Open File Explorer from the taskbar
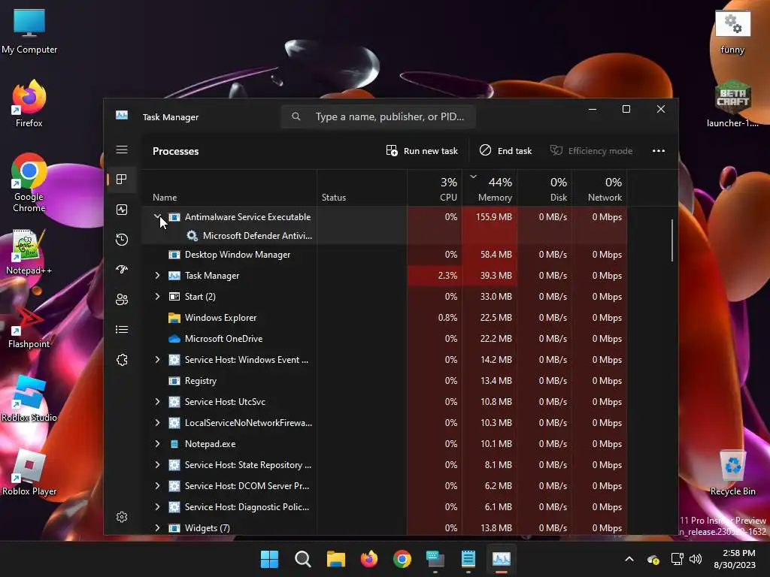This screenshot has width=770, height=577. pos(336,559)
